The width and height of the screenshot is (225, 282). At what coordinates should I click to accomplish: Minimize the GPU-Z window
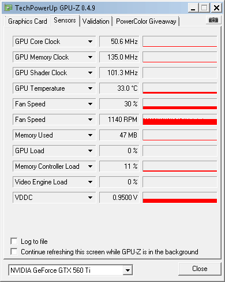pos(193,8)
